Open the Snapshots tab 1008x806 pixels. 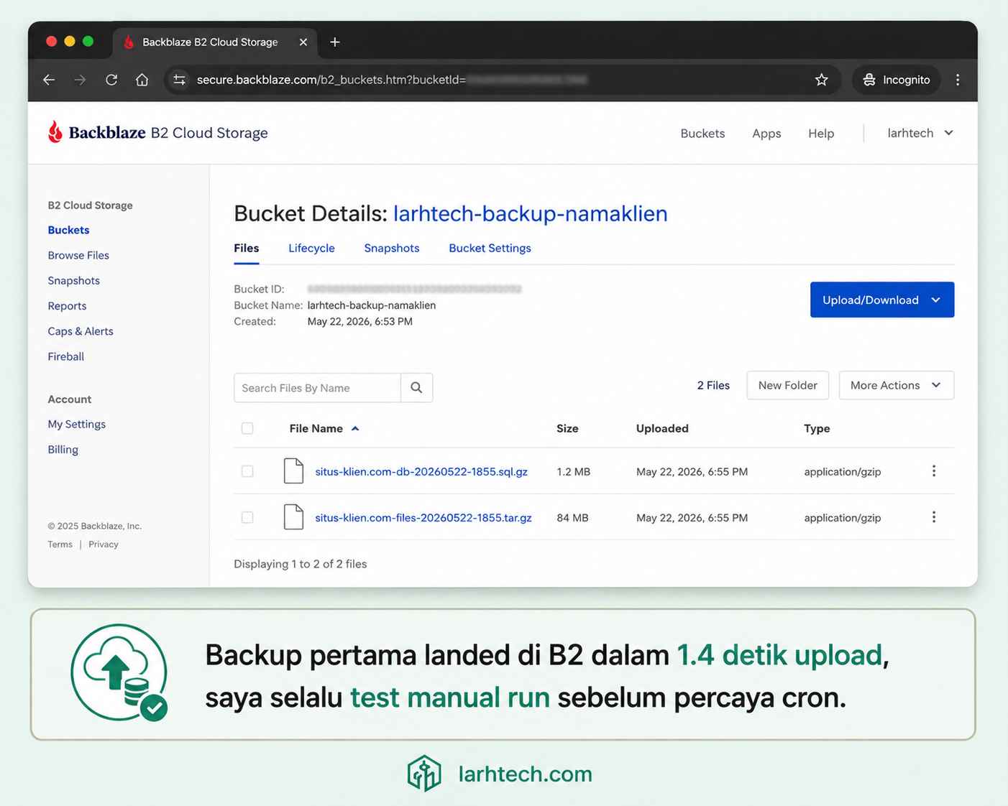pos(392,249)
